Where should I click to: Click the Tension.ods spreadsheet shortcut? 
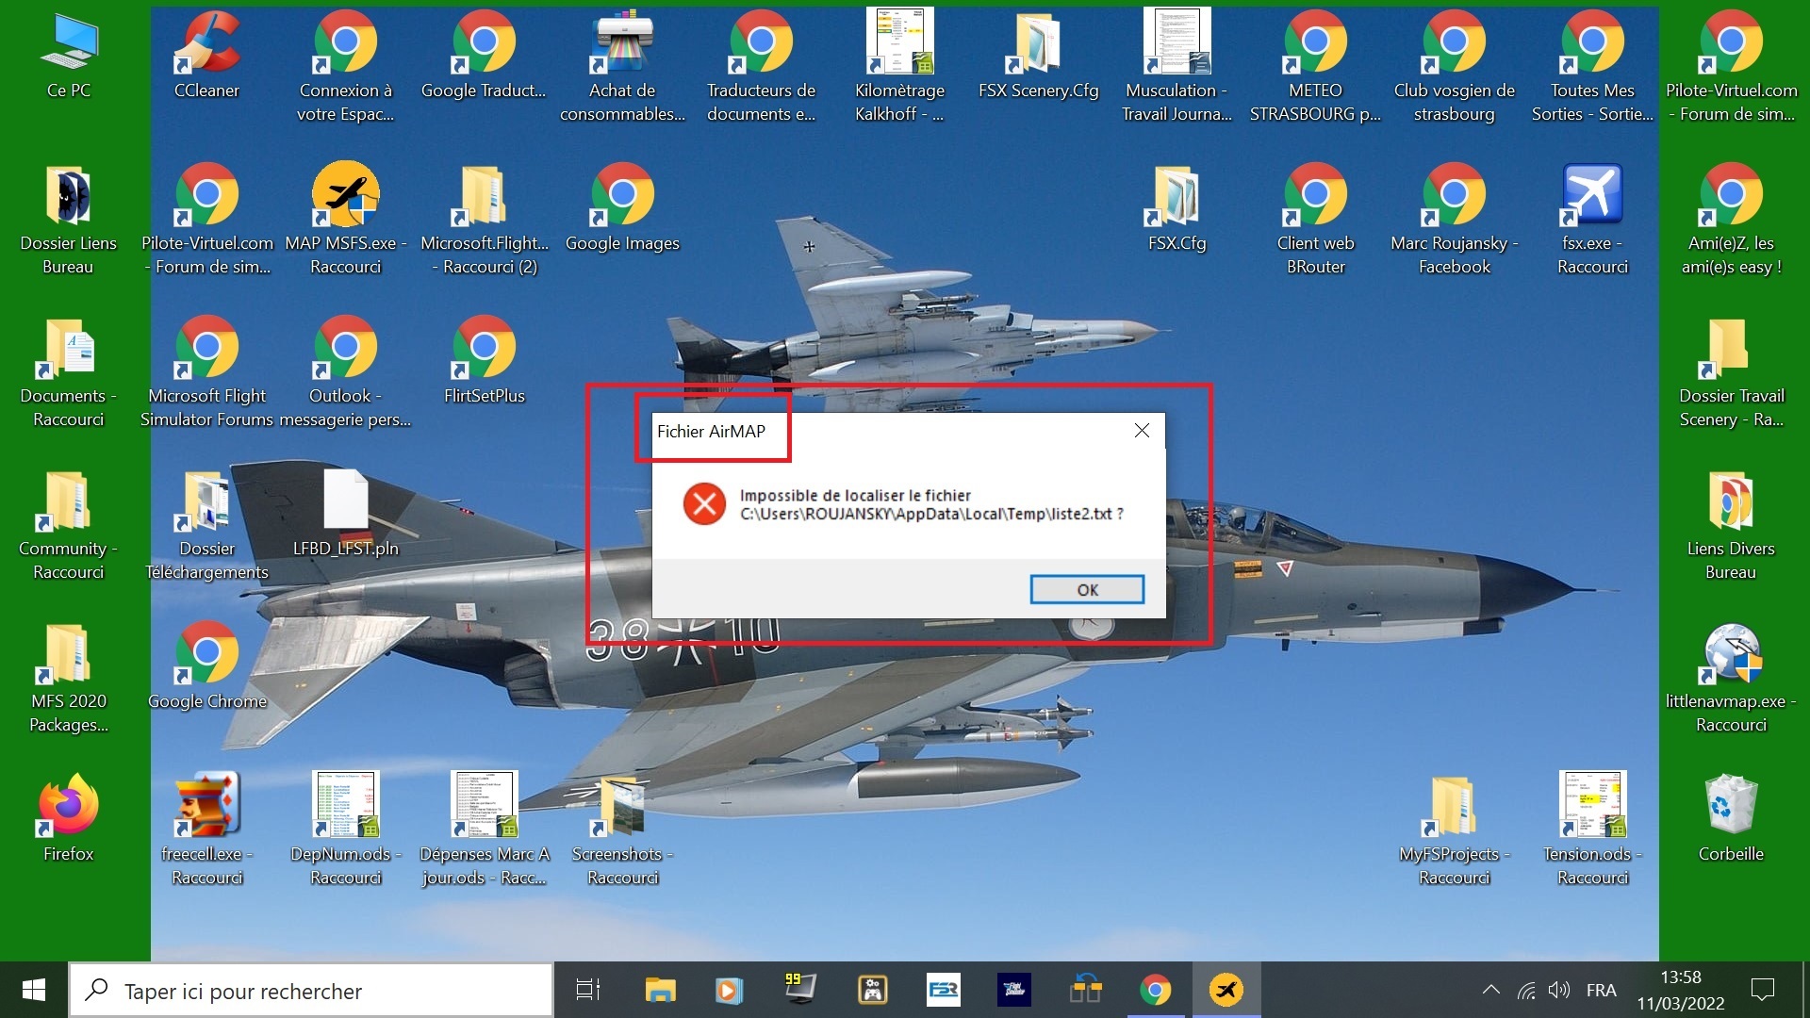click(x=1592, y=807)
